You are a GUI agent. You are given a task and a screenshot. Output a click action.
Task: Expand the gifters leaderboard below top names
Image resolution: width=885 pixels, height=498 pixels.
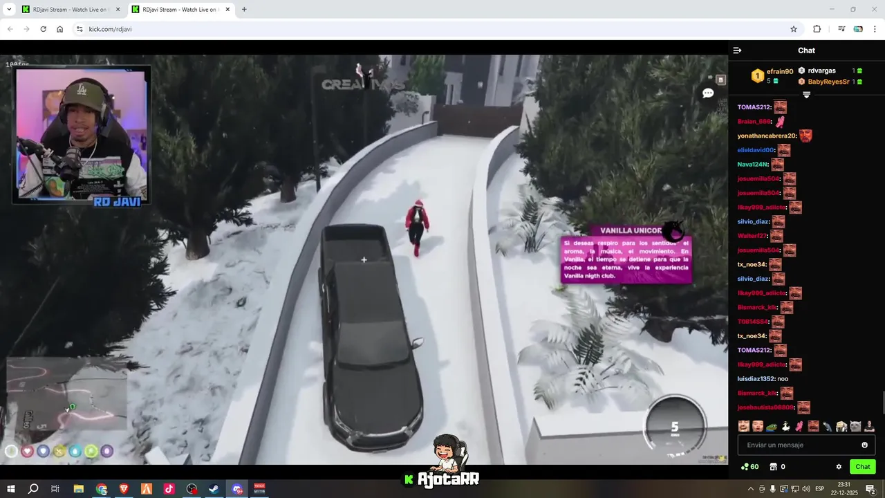click(806, 95)
